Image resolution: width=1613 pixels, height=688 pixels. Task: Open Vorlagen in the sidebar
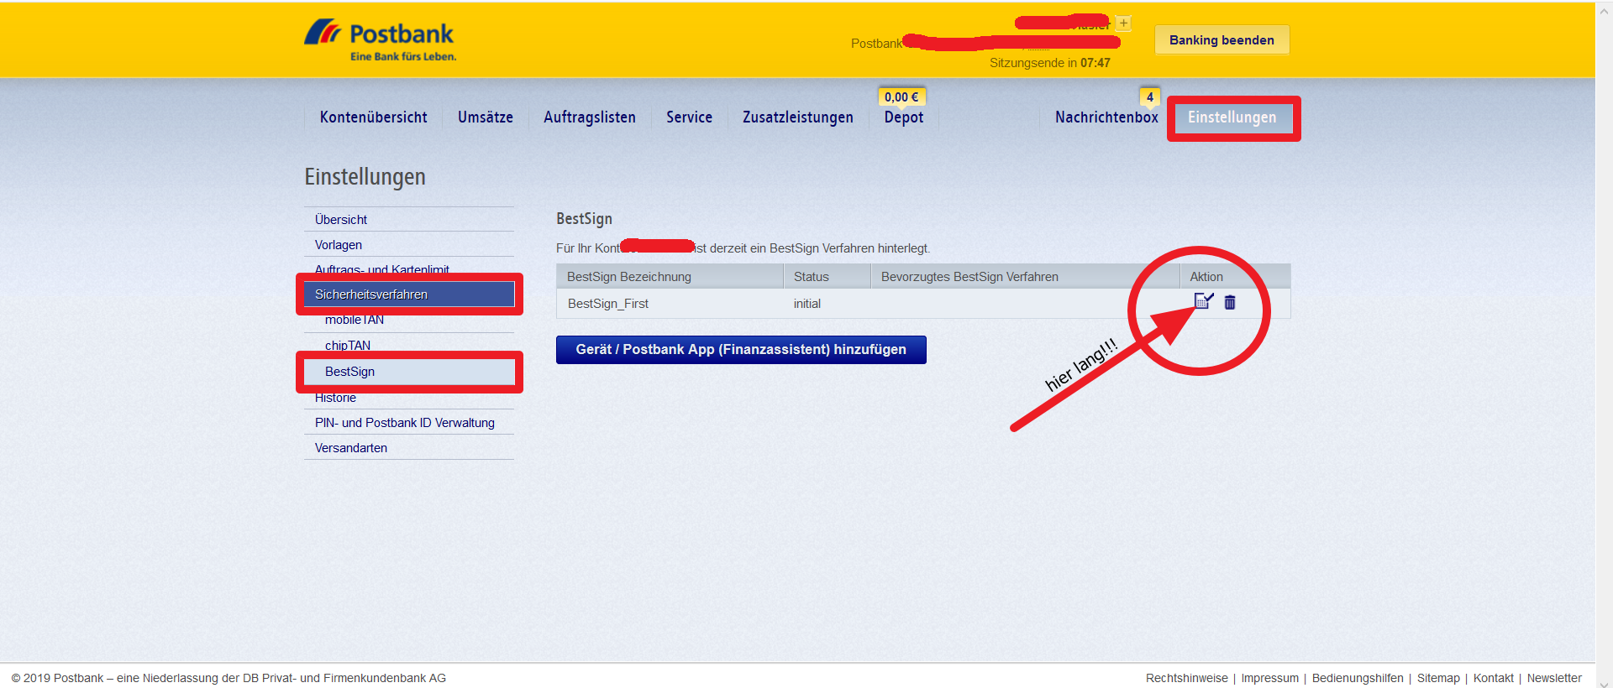(x=409, y=245)
